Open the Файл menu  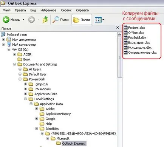click(x=6, y=10)
